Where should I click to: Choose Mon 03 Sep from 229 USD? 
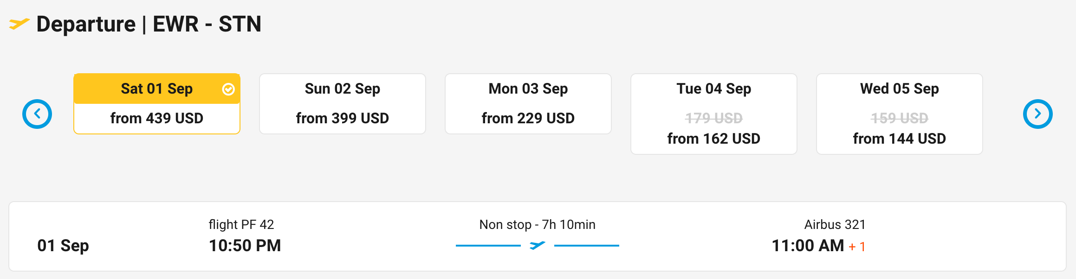528,104
